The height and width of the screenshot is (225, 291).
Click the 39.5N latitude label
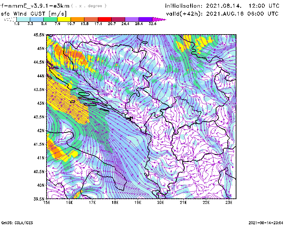(39, 199)
